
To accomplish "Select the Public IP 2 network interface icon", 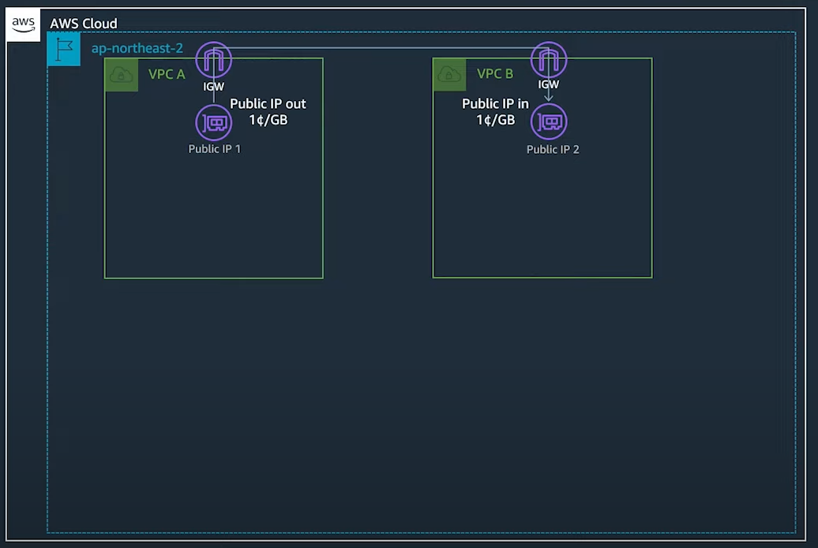I will [549, 121].
